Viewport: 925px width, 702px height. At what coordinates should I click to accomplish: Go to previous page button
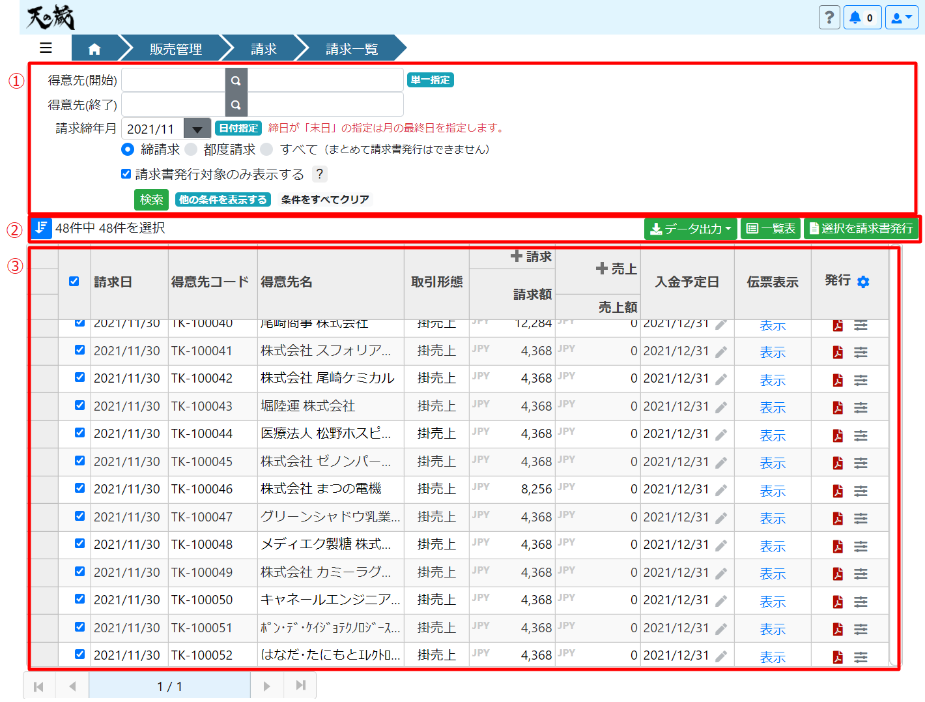pos(72,686)
